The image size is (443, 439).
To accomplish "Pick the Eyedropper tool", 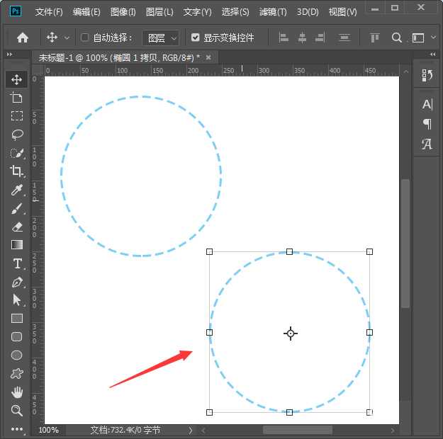I will pos(17,189).
